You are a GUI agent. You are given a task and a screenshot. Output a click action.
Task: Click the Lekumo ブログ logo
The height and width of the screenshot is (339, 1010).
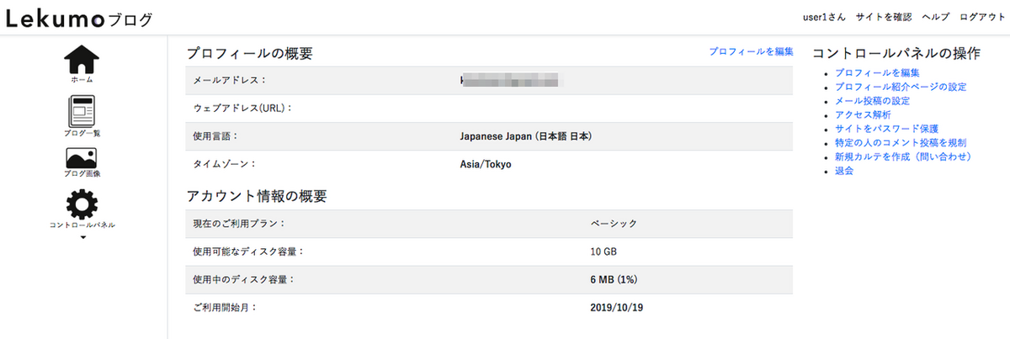79,18
